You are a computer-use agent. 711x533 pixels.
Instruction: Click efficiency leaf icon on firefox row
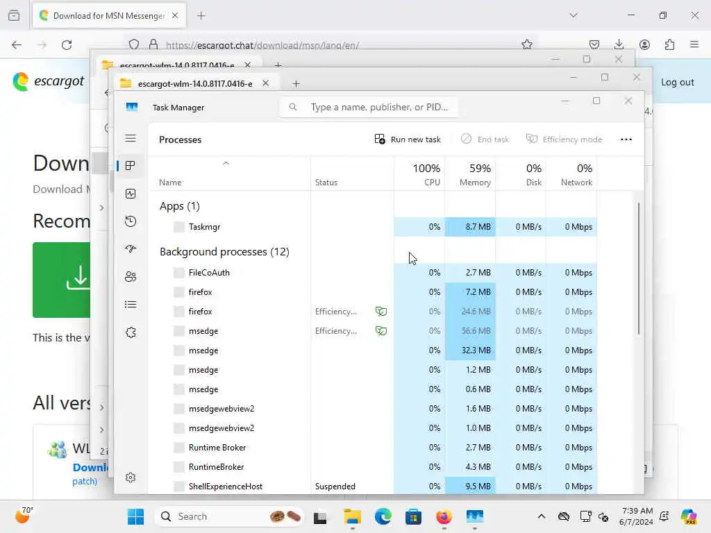pyautogui.click(x=381, y=312)
